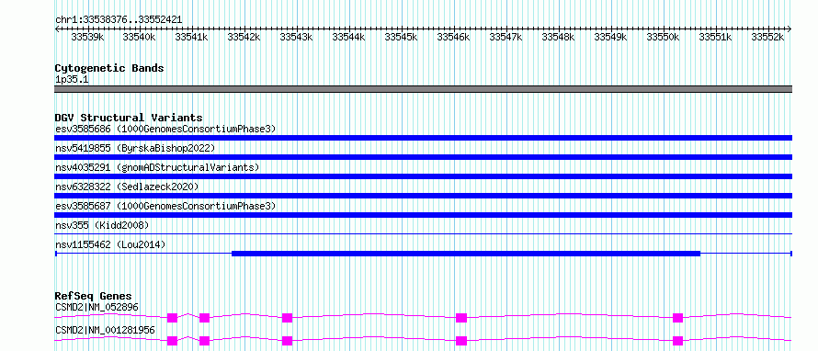Click NM_001281956 exon near 33546k
The height and width of the screenshot is (351, 818).
(x=461, y=341)
